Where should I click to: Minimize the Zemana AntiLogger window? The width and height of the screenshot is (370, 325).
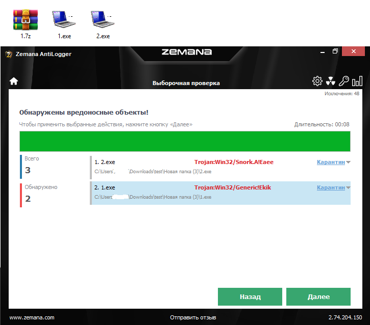[323, 51]
